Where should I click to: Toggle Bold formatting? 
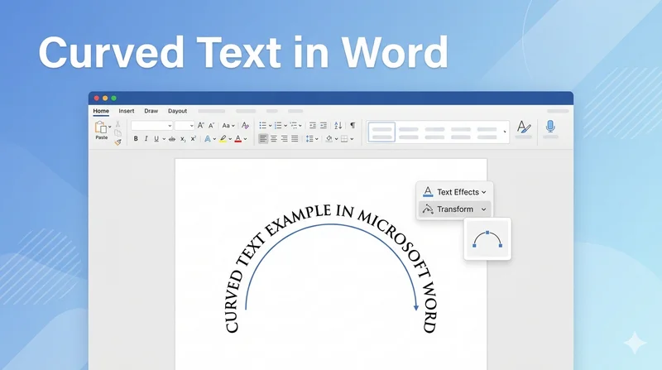tap(136, 139)
